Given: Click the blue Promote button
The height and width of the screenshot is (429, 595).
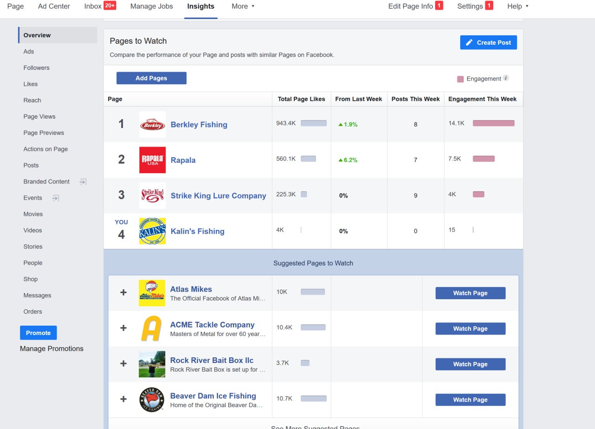Looking at the screenshot, I should coord(38,333).
